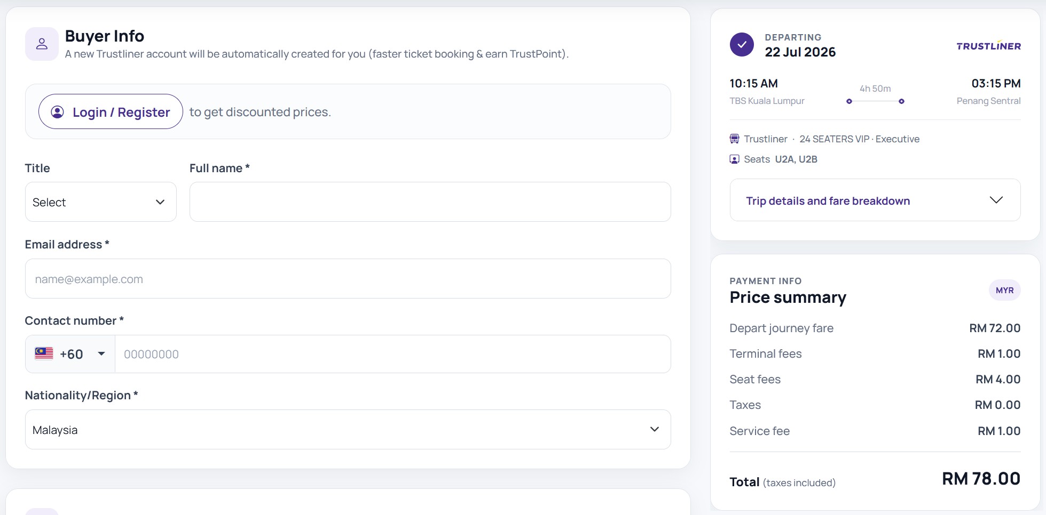This screenshot has height=515, width=1046.
Task: Click the Terminal fees RM 1.00 value
Action: pos(999,354)
